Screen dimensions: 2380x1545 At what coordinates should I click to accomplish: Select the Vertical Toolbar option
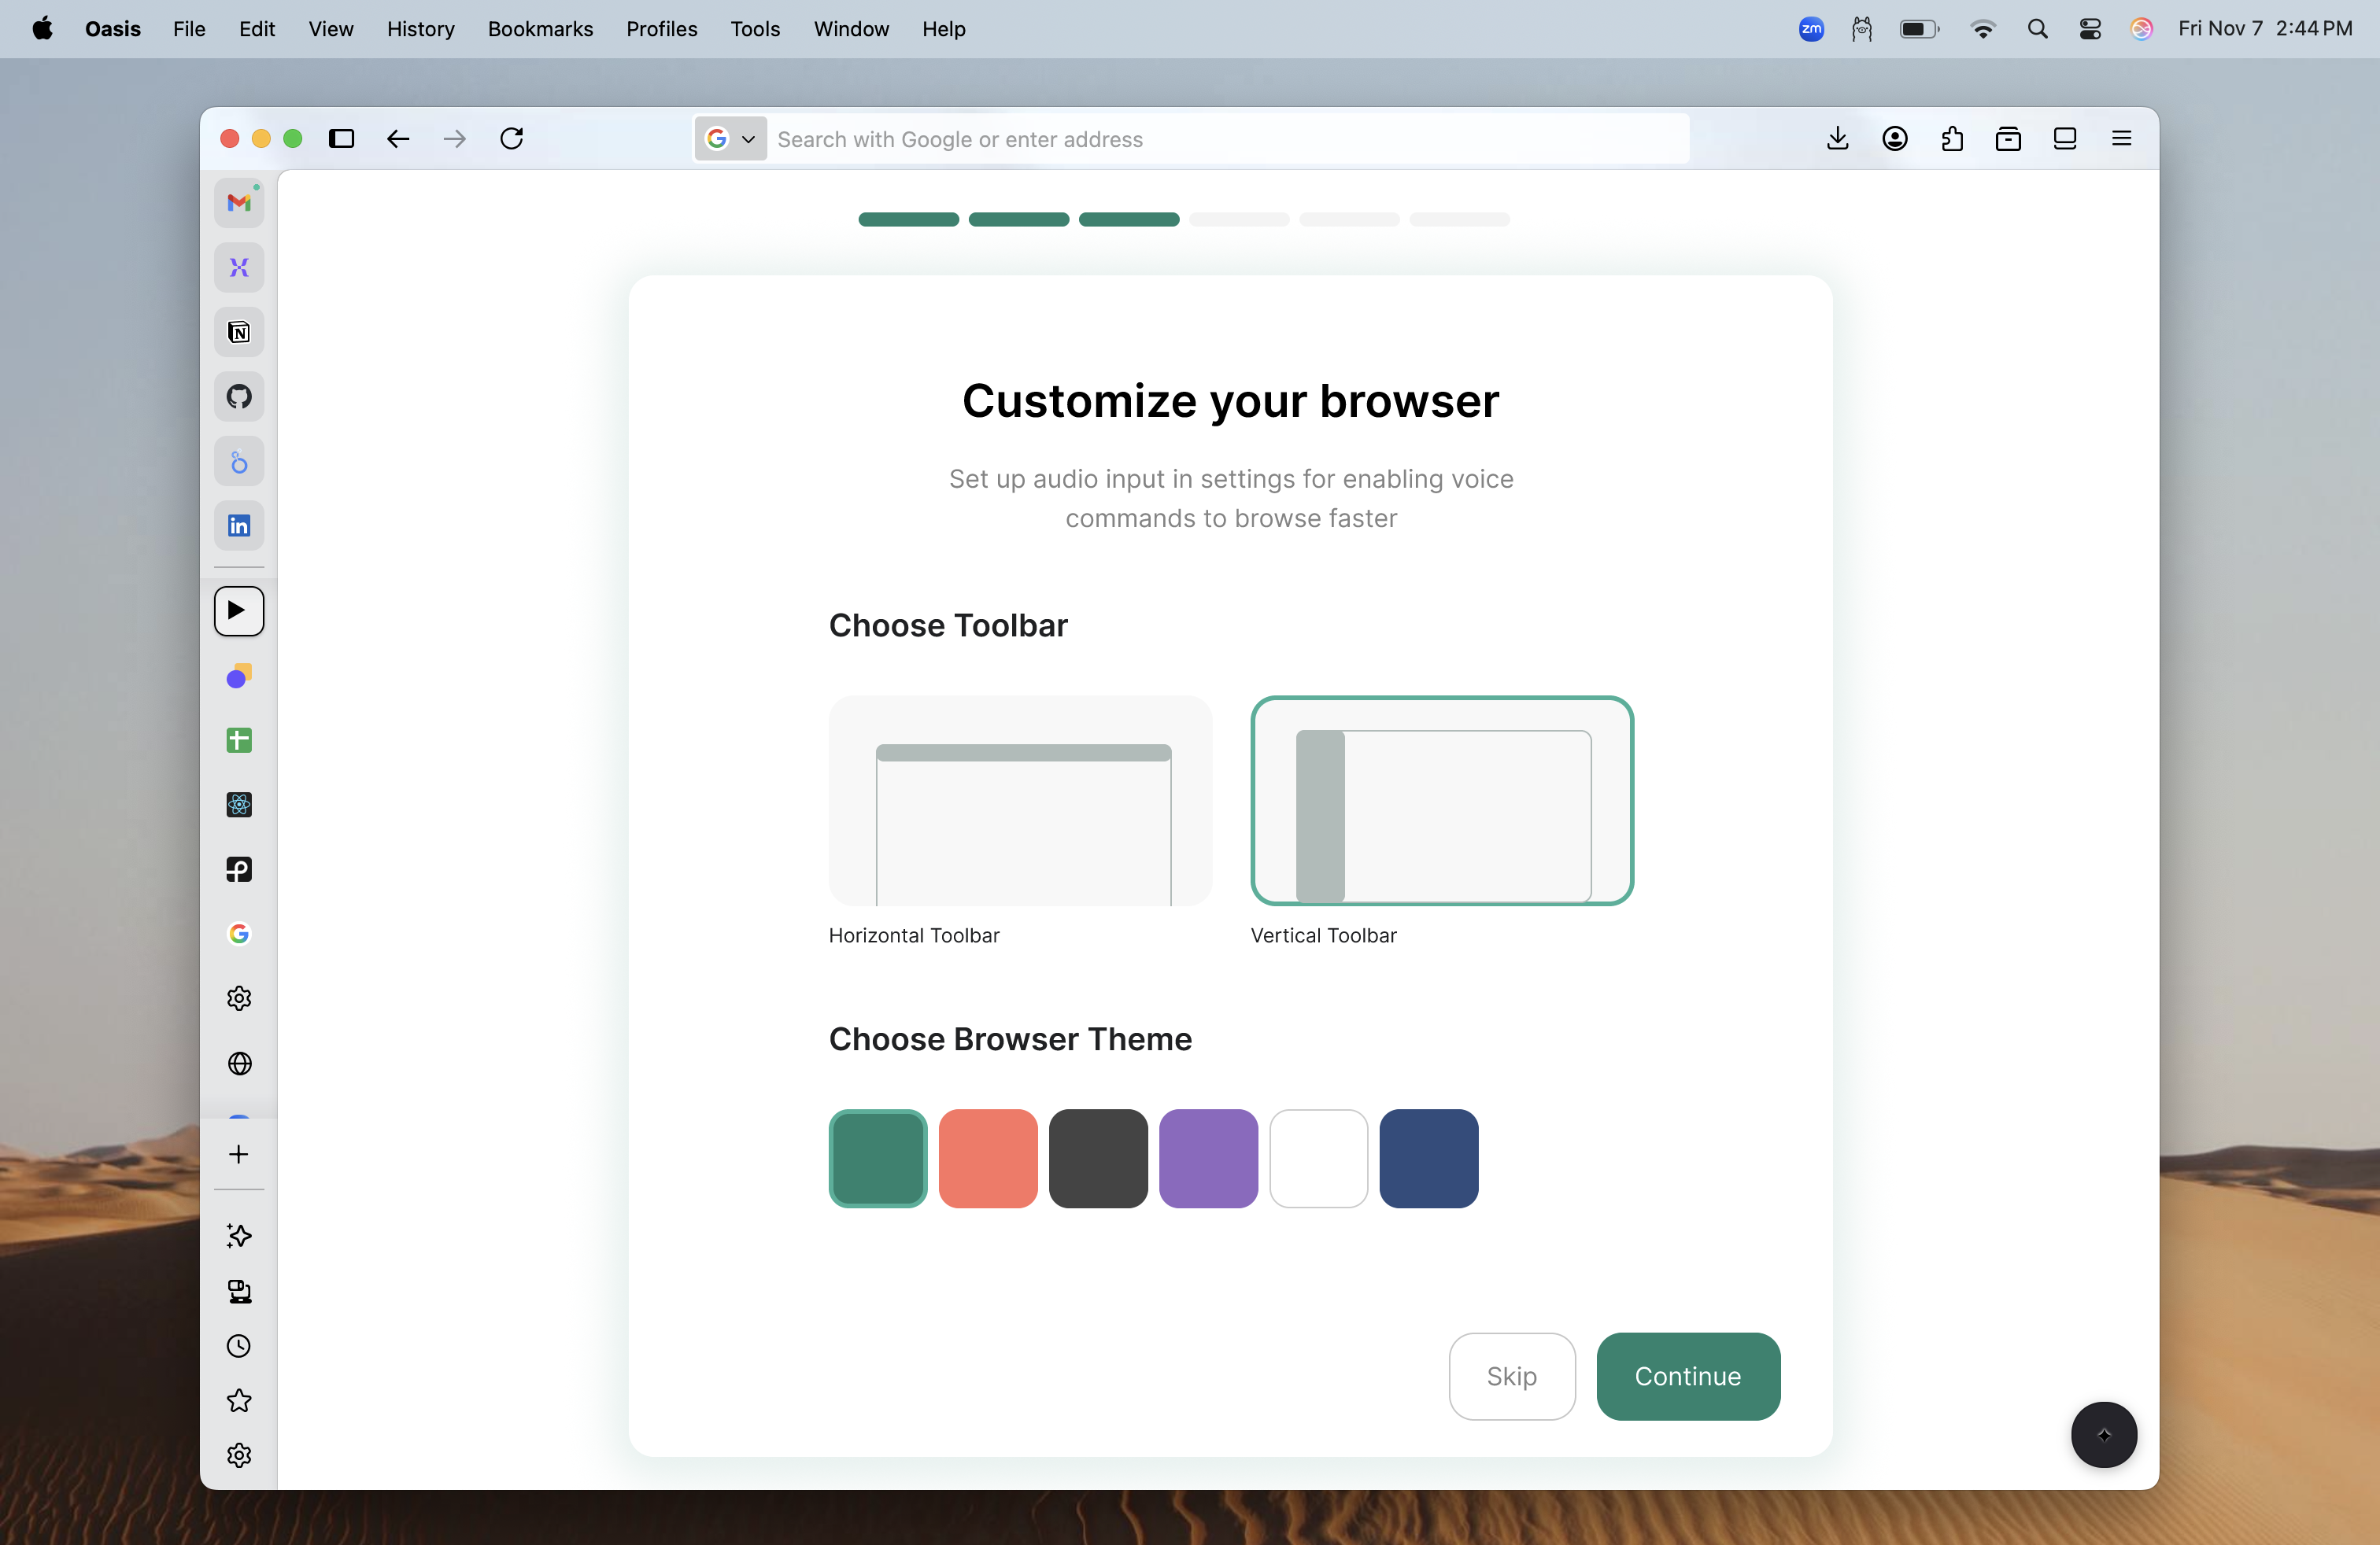[x=1442, y=802]
